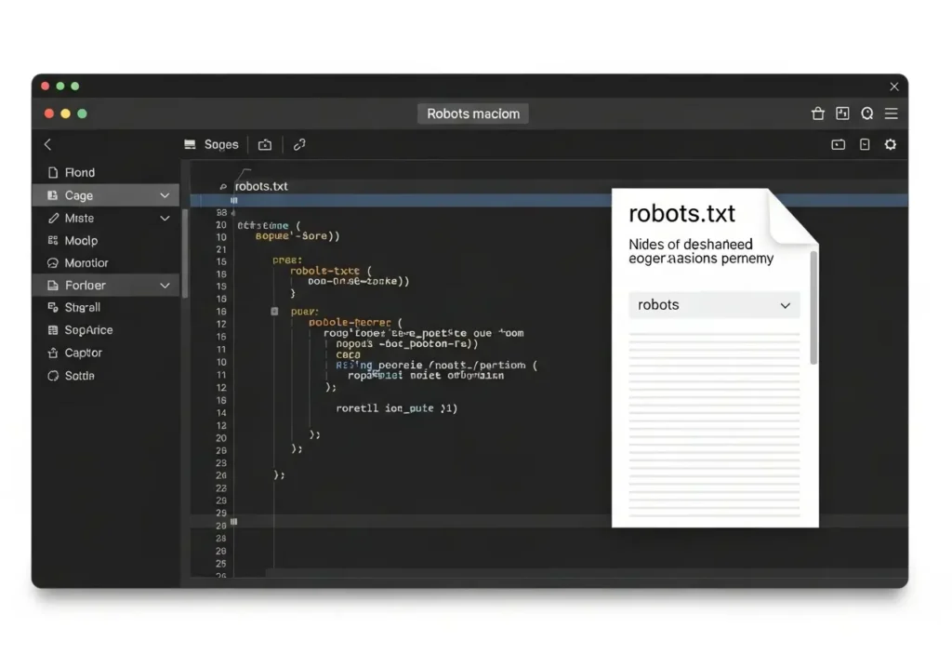Toggle the link icon next to Soges
This screenshot has width=952, height=667.
pyautogui.click(x=298, y=144)
